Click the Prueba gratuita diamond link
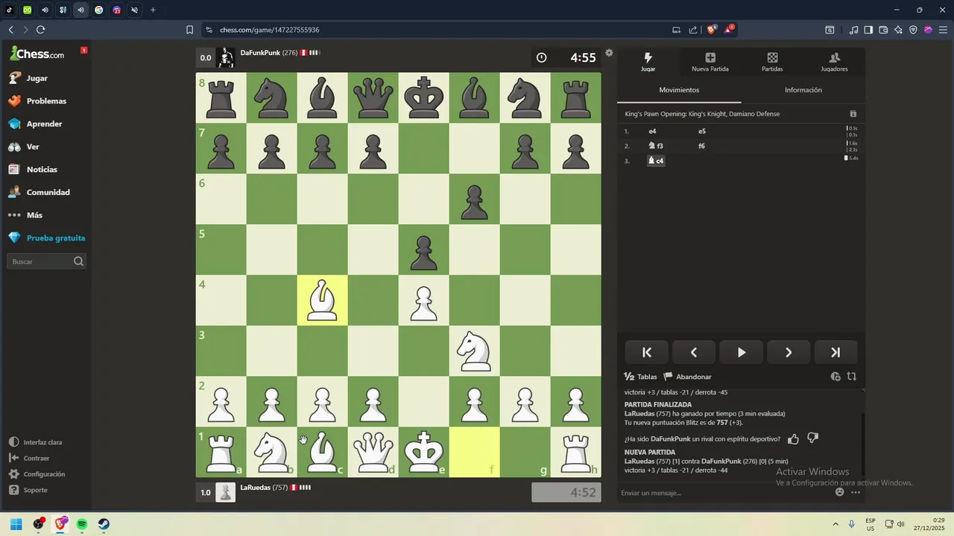This screenshot has width=954, height=536. (47, 238)
